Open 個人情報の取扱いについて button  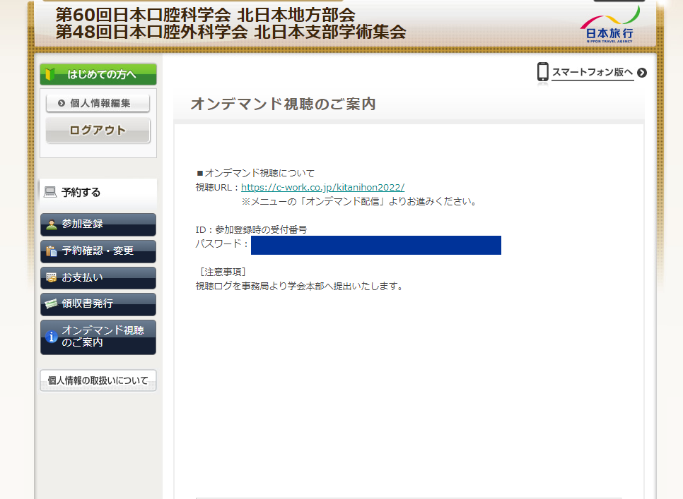[x=98, y=380]
